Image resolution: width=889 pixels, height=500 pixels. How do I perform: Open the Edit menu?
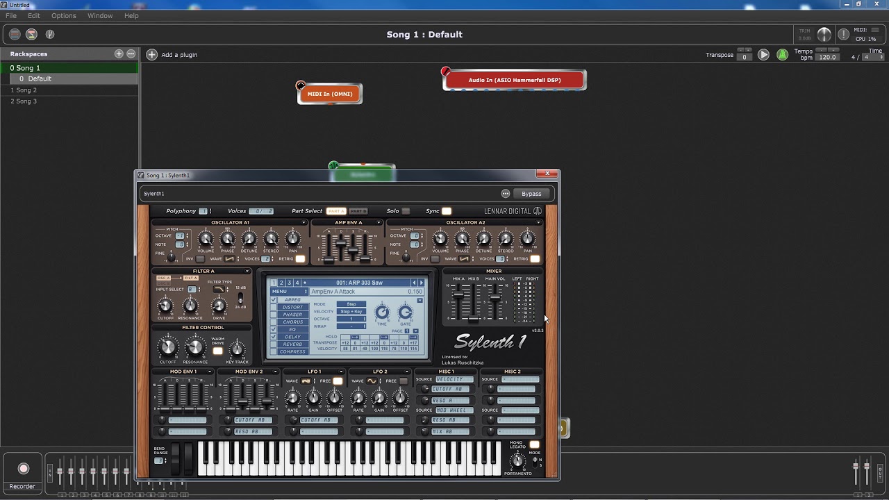(x=34, y=15)
